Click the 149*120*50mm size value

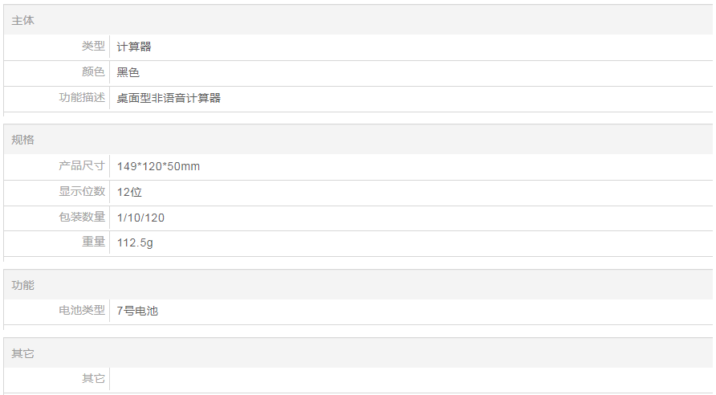158,166
